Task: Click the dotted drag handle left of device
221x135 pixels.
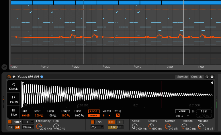Action: coord(4,102)
